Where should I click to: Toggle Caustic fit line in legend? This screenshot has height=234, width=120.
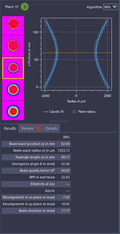[x=53, y=112]
